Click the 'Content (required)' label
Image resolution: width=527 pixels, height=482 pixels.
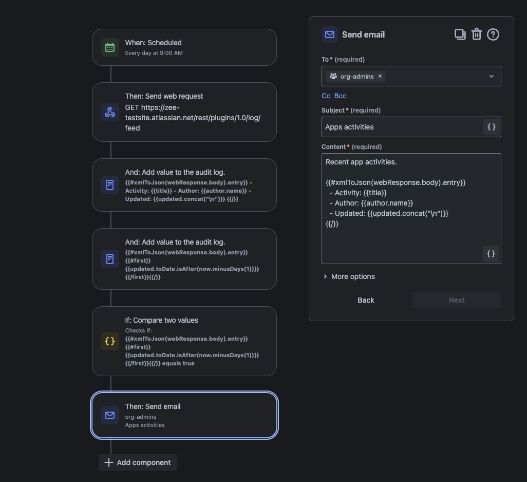click(x=351, y=147)
